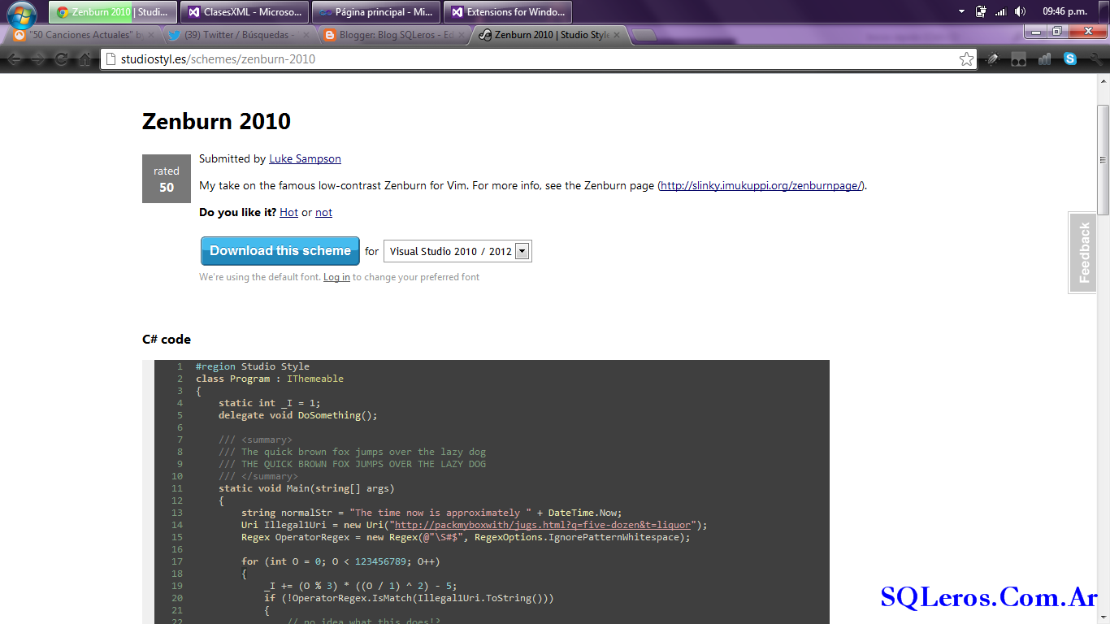Click the page vertical scrollbar thumb
The width and height of the screenshot is (1110, 624).
pyautogui.click(x=1103, y=160)
